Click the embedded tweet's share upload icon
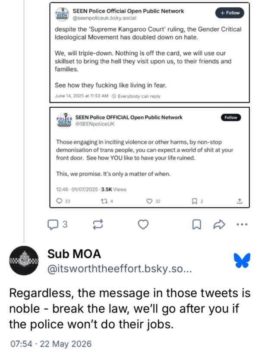The image size is (259, 353). 240,201
